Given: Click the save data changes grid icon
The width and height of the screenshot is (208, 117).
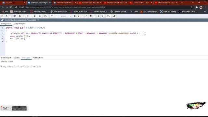Looking at the screenshot, I should pyautogui.click(x=15, y=16).
